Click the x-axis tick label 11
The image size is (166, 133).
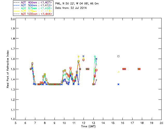(74, 123)
